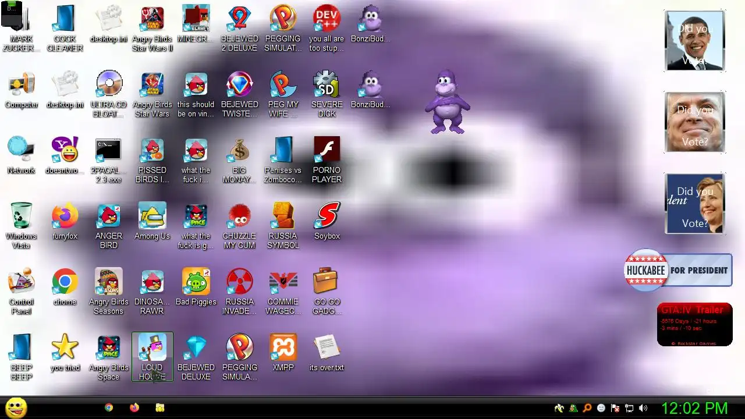Launch Angry Birds Star Wars II
The image size is (745, 419).
152,29
